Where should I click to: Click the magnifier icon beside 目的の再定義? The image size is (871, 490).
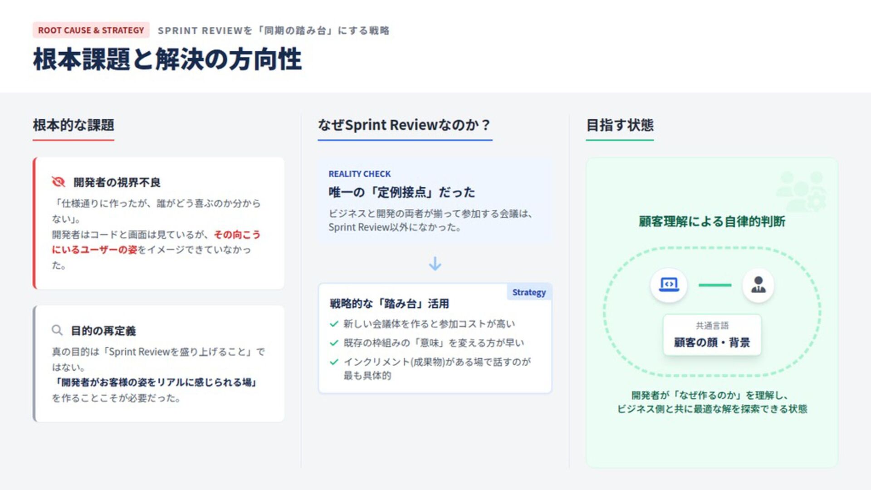(x=57, y=330)
